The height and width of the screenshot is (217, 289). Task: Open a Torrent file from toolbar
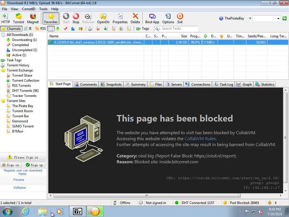point(18,18)
